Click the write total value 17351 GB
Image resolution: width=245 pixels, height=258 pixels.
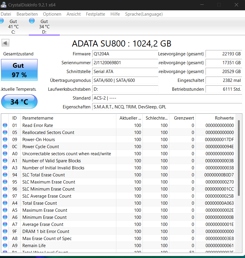[224, 63]
